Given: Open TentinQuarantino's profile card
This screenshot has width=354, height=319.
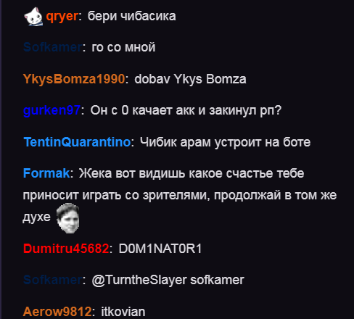Looking at the screenshot, I should [77, 142].
